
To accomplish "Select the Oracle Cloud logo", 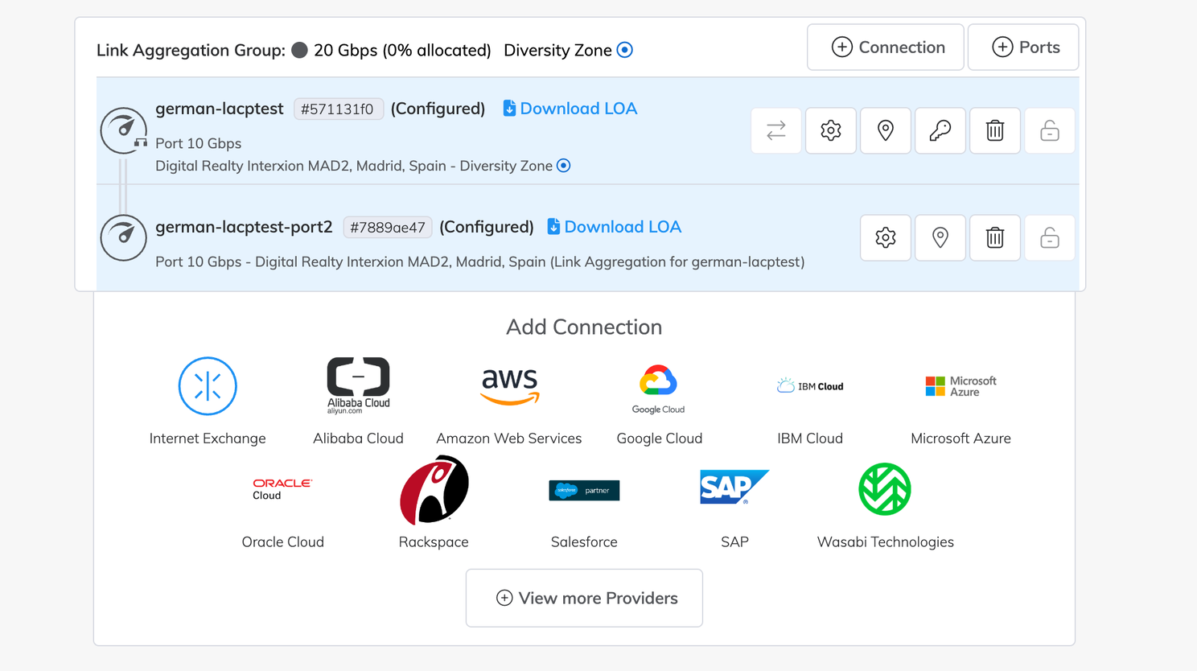I will click(282, 489).
